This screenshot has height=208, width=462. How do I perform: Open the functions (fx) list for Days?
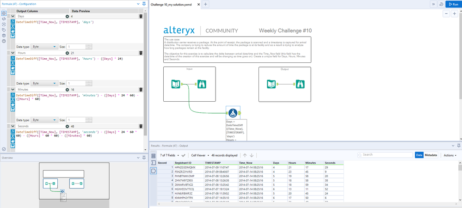[x=12, y=22]
